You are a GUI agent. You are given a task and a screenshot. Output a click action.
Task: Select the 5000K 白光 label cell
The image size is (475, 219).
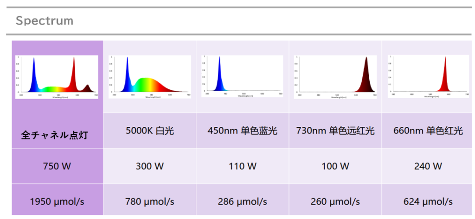click(x=149, y=131)
